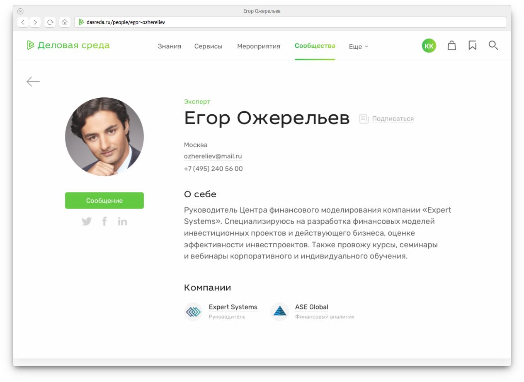Click the bookmark icon in header
This screenshot has height=382, width=524.
(x=472, y=46)
